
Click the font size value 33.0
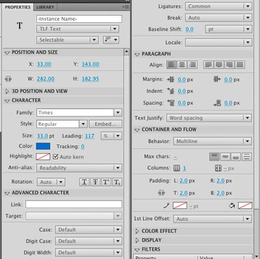point(42,136)
